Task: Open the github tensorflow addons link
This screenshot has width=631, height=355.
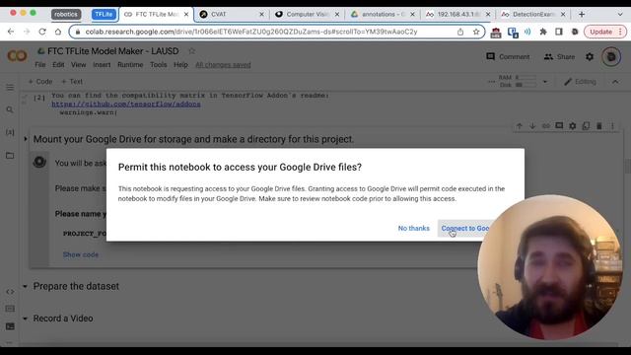Action: (x=126, y=104)
